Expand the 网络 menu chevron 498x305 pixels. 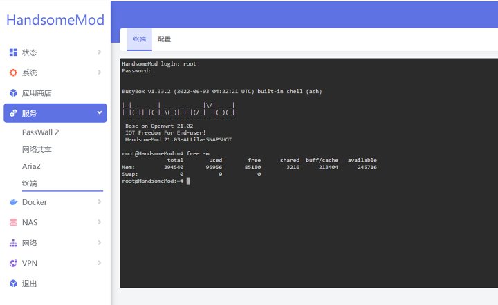100,243
